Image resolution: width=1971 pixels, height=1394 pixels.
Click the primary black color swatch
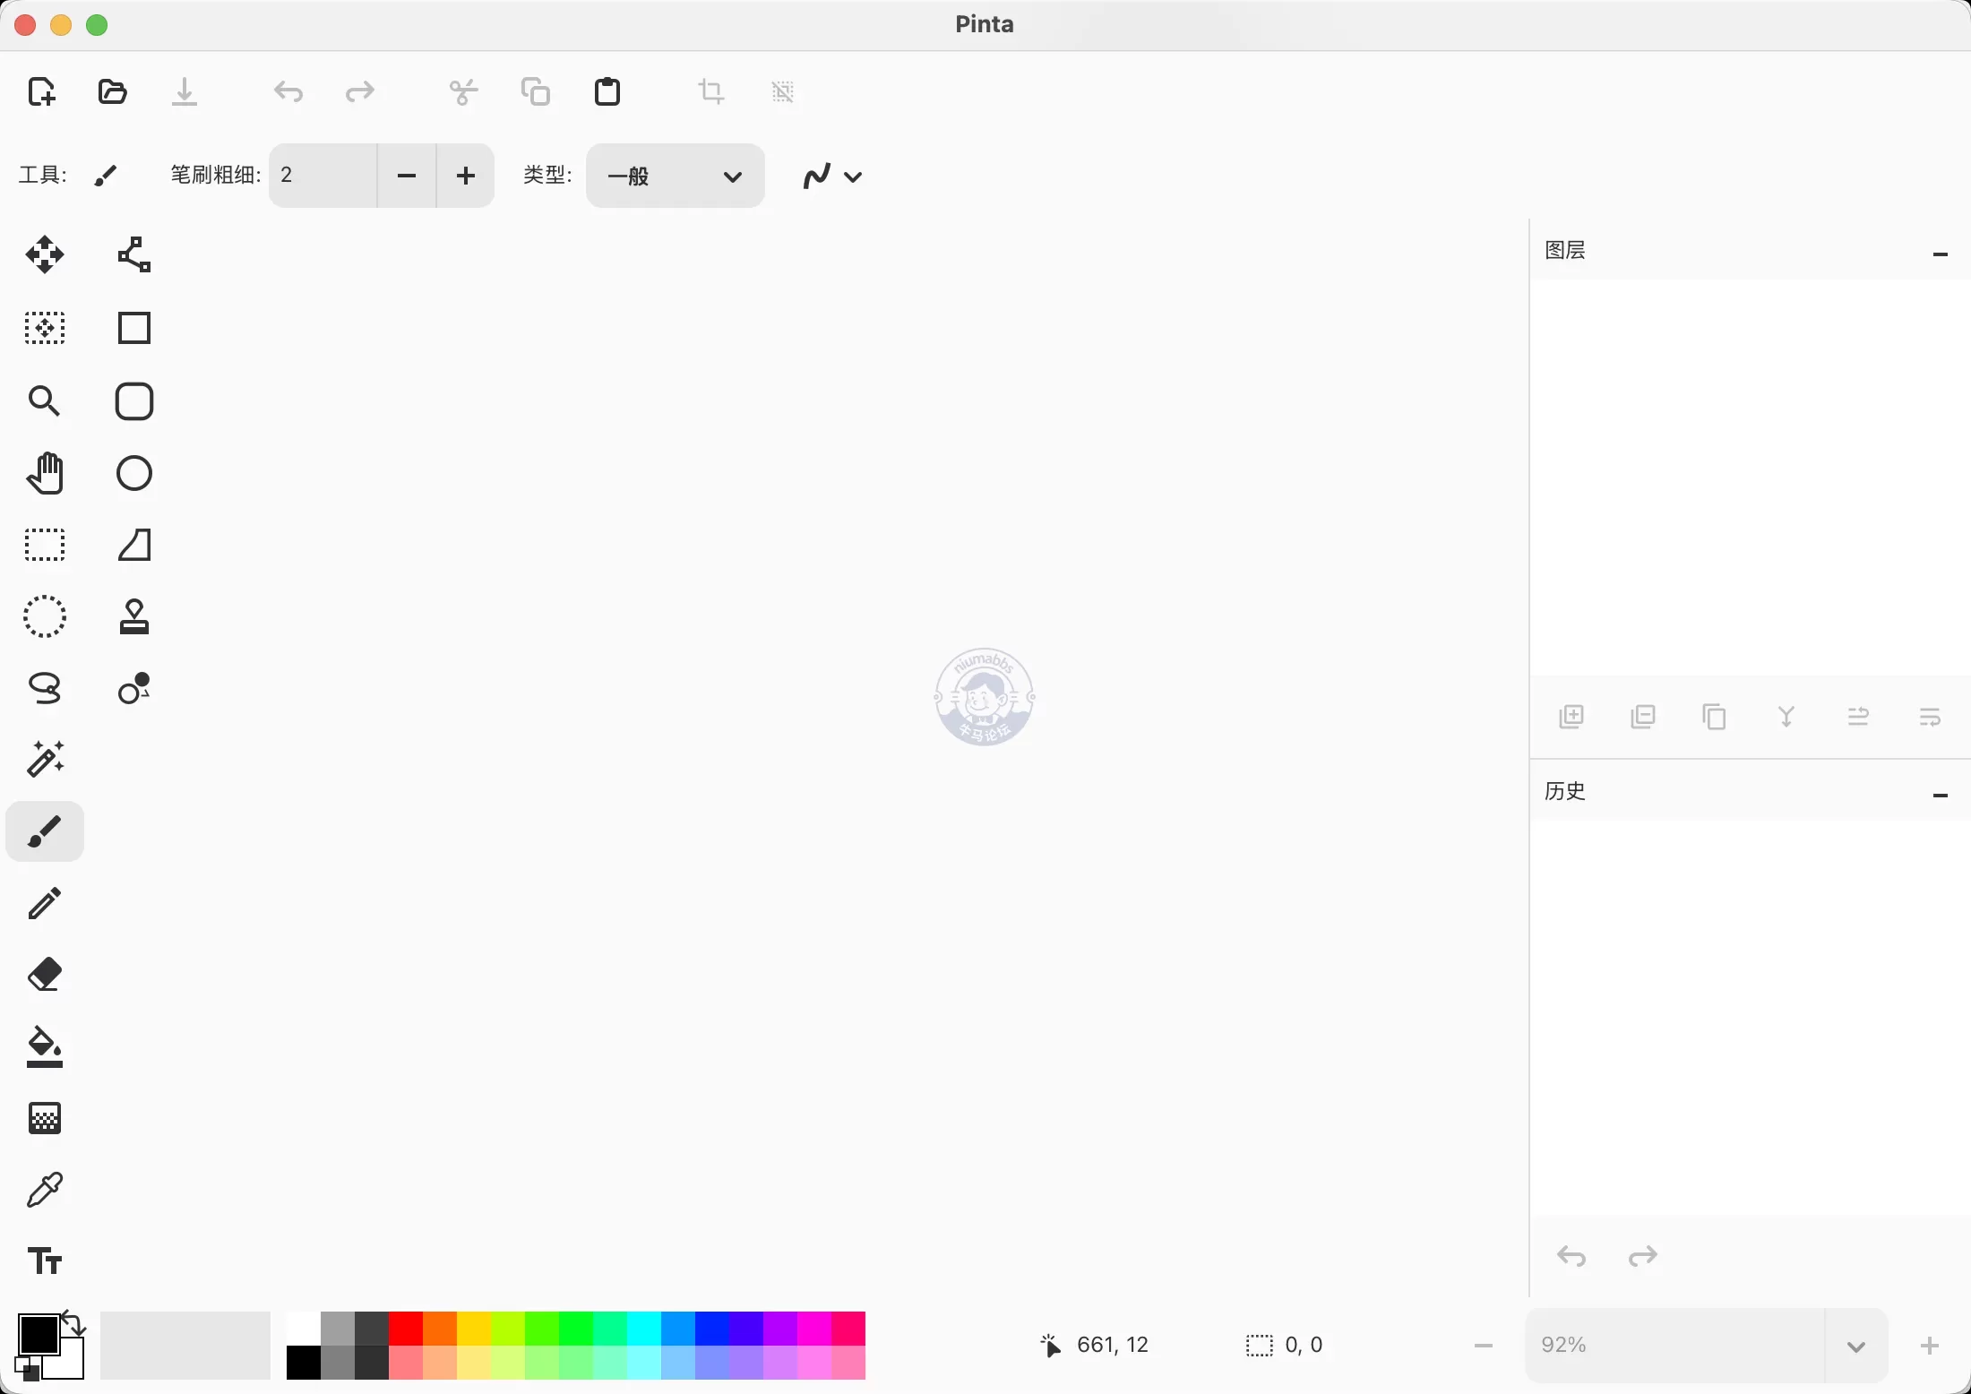click(38, 1334)
